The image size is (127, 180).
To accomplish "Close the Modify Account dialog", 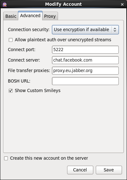I will pyautogui.click(x=122, y=4).
